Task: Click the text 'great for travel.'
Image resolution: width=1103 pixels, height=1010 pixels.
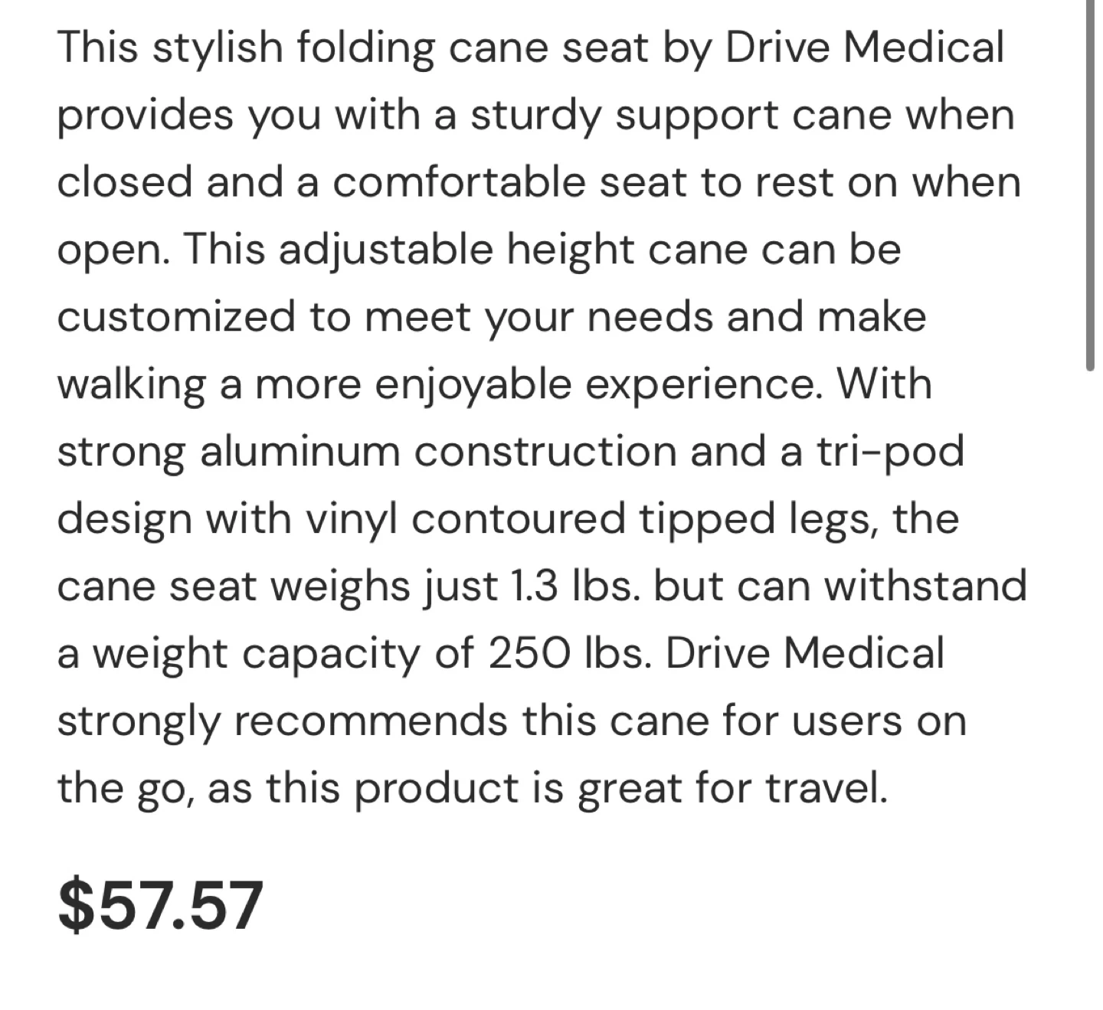Action: click(x=732, y=789)
